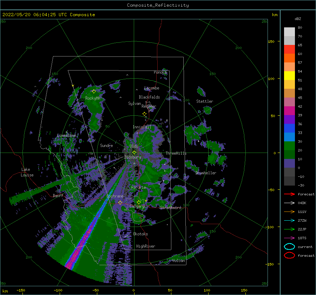The image size is (316, 295).
Task: Pick the purple 36–39 dBZ swatch
Action: pyautogui.click(x=289, y=119)
